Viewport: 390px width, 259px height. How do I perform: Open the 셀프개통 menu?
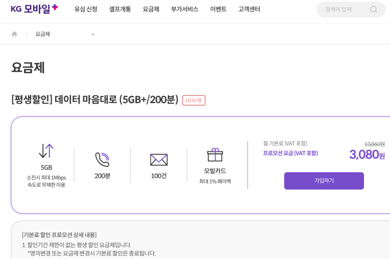coord(120,9)
